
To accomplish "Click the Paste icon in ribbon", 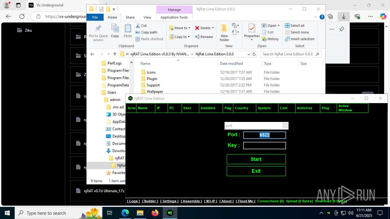I will [128, 31].
